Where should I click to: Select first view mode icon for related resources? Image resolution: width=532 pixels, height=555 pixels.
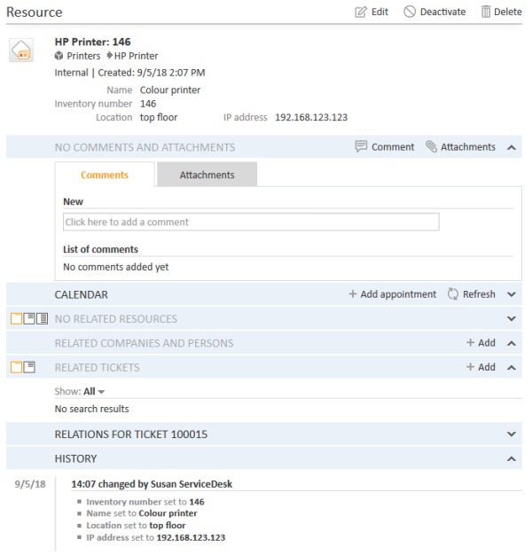click(15, 319)
